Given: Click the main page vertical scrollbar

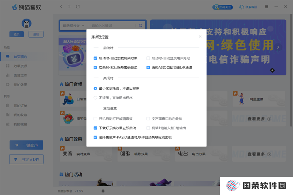Looking at the screenshot, I should [291, 70].
